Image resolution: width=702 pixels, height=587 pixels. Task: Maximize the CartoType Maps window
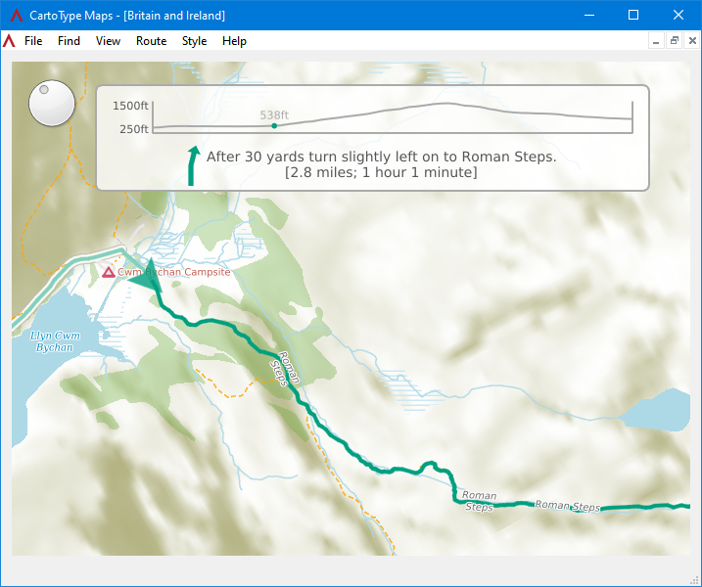pyautogui.click(x=633, y=16)
